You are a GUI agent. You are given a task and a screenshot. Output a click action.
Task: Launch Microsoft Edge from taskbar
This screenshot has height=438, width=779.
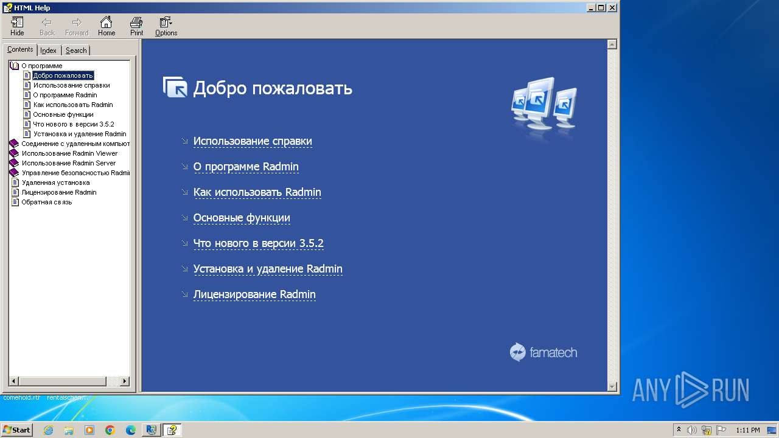[x=131, y=430]
